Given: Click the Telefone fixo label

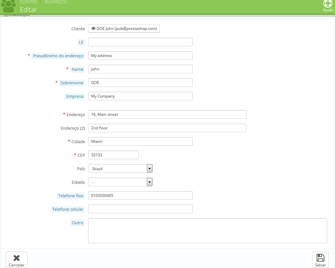Looking at the screenshot, I should coord(70,196).
